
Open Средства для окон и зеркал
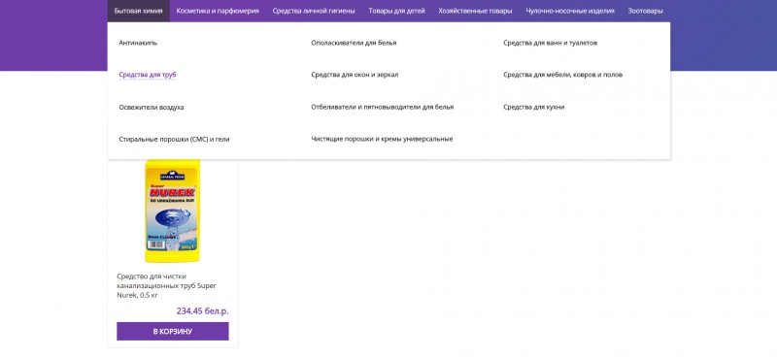click(x=355, y=75)
